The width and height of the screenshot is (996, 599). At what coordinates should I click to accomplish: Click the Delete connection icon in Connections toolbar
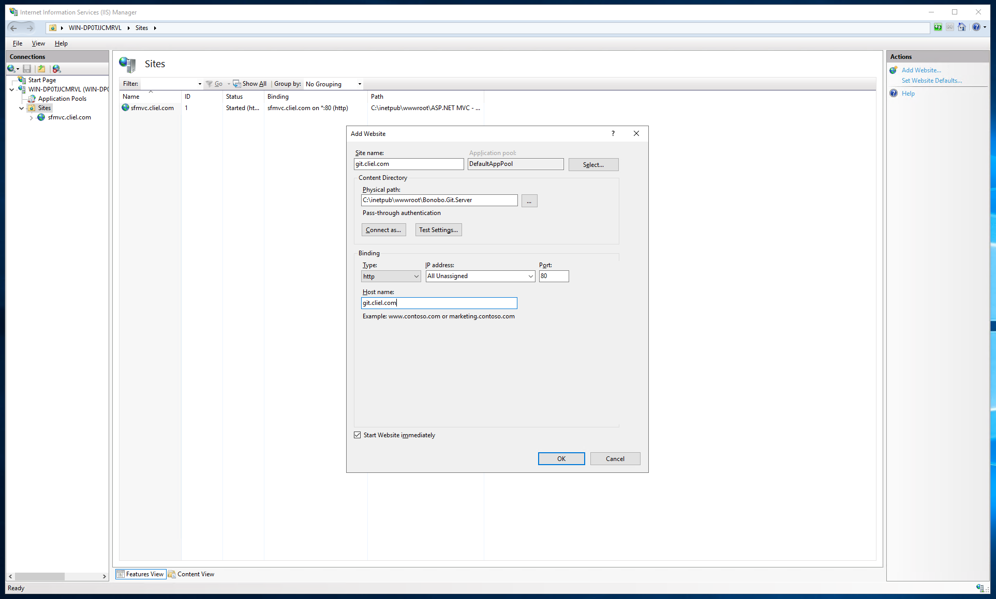56,69
